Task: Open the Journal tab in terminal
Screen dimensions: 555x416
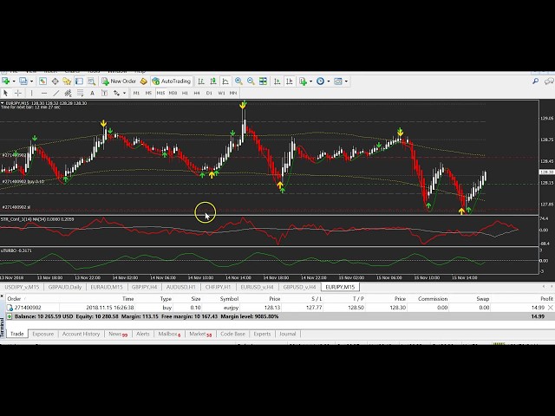Action: [287, 334]
